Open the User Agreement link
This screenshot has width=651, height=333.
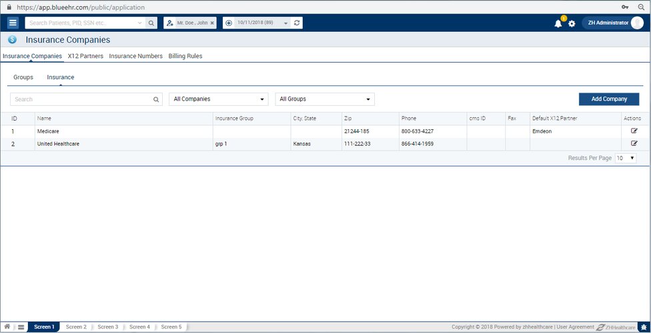(x=575, y=327)
